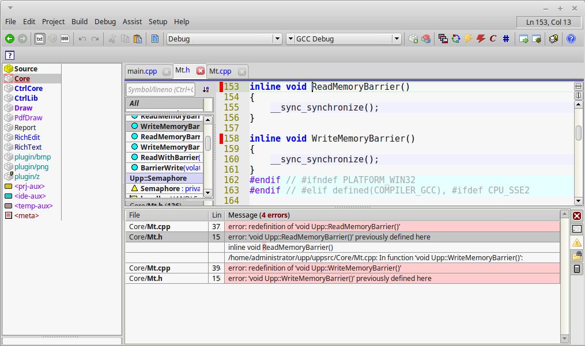The width and height of the screenshot is (585, 346).
Task: Toggle the 1010 binary view mode button
Action: 65,39
